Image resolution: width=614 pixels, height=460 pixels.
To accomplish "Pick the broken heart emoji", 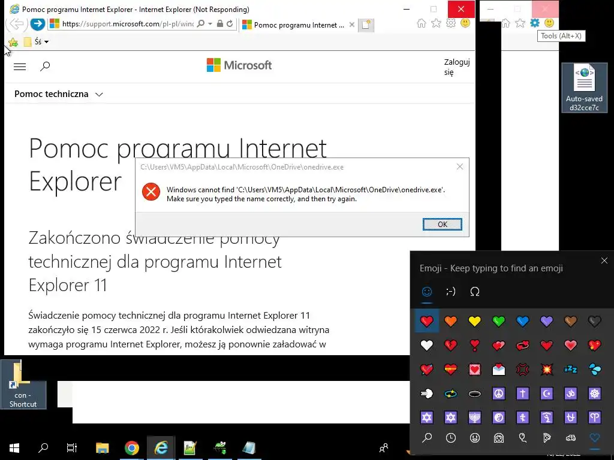I will (x=451, y=346).
